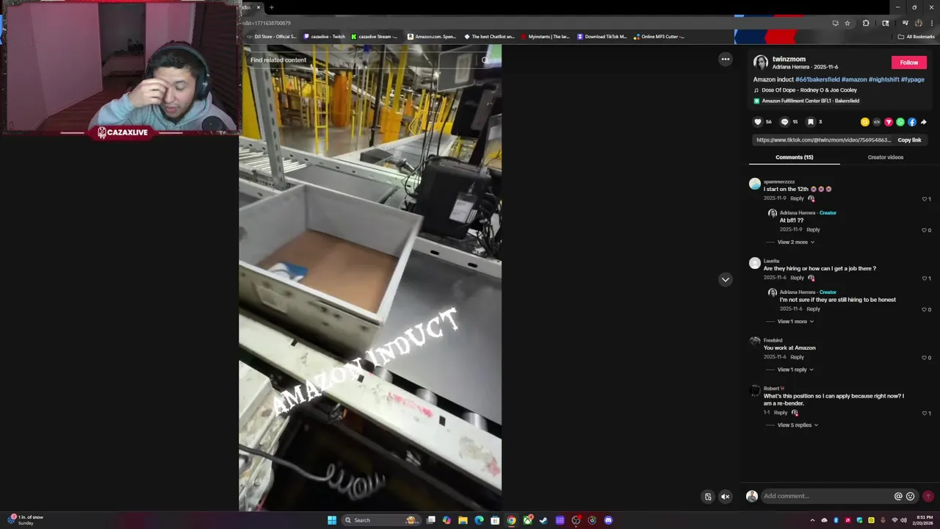Open the cazaxlive - Twitch bookmark
The image size is (940, 529).
324,37
